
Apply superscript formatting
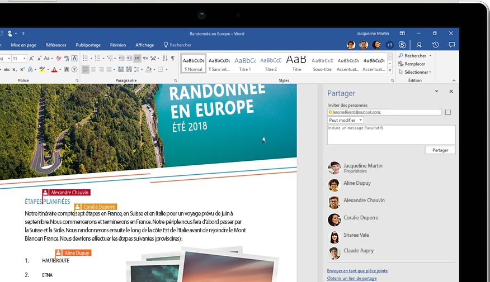point(22,70)
